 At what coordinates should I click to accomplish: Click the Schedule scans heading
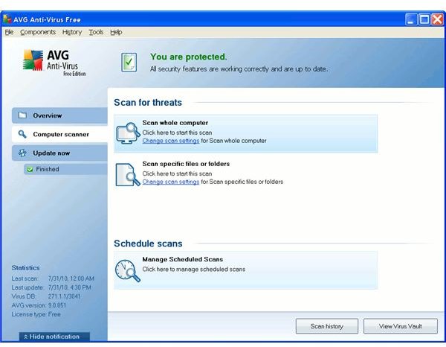point(148,243)
